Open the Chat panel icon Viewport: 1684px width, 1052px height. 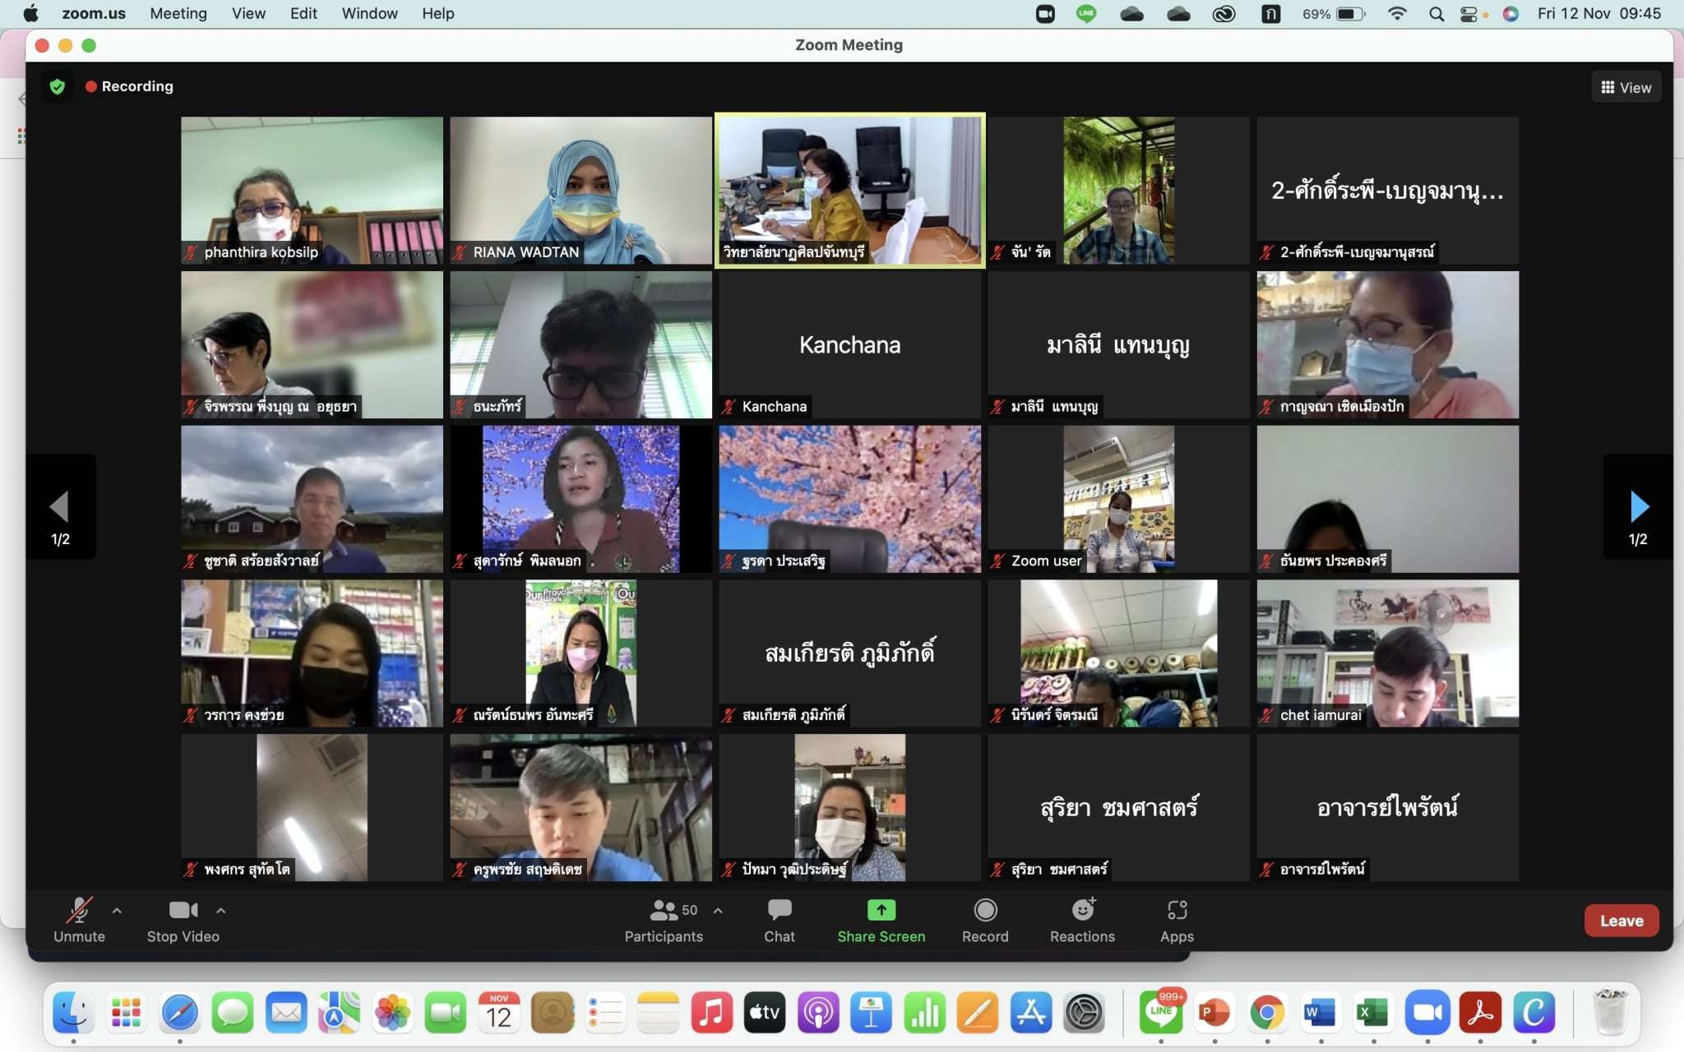779,911
